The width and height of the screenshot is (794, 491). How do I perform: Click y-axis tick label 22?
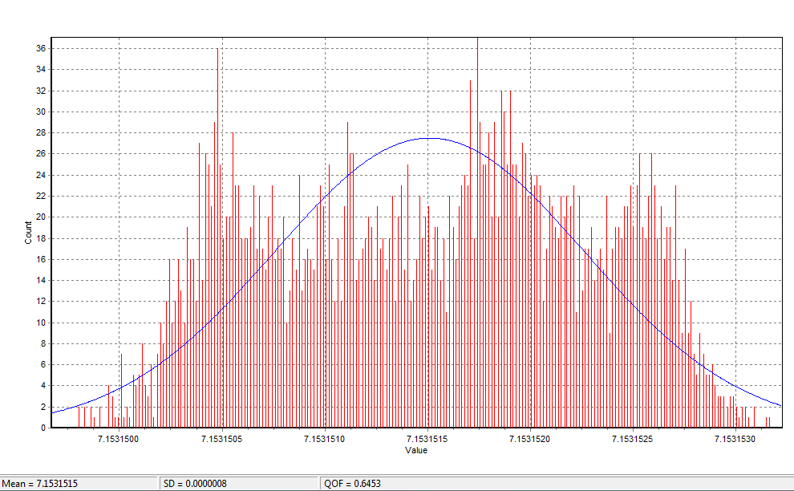coord(41,196)
